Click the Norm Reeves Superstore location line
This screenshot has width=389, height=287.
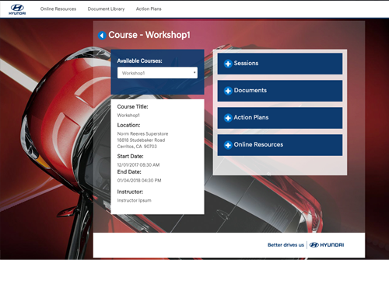(x=142, y=133)
